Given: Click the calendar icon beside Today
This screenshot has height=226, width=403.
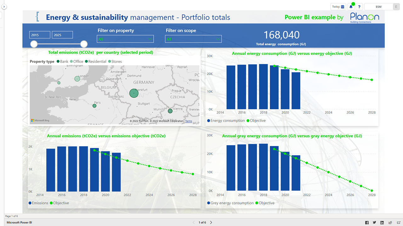Looking at the screenshot, I should click(343, 7).
